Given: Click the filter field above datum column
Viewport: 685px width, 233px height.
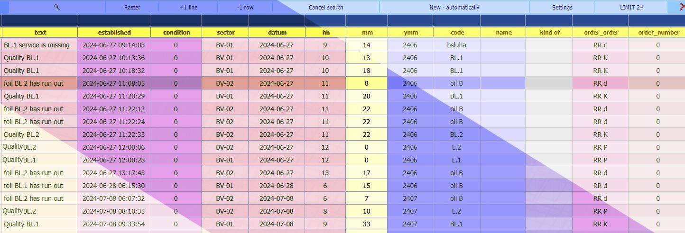Looking at the screenshot, I should [x=277, y=20].
